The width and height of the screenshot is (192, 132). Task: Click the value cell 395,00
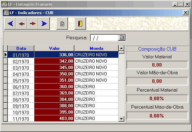pos(54,112)
